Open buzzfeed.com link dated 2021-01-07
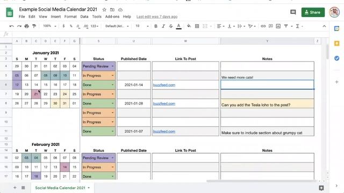The image size is (344, 193). (x=164, y=131)
